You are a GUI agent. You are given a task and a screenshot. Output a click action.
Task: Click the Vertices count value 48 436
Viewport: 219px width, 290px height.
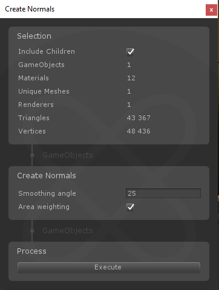pos(139,131)
